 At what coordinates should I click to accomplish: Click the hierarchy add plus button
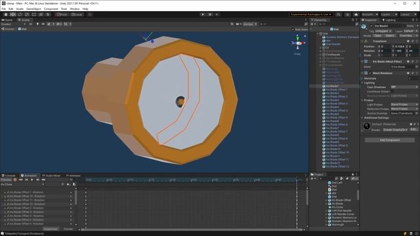pyautogui.click(x=312, y=24)
